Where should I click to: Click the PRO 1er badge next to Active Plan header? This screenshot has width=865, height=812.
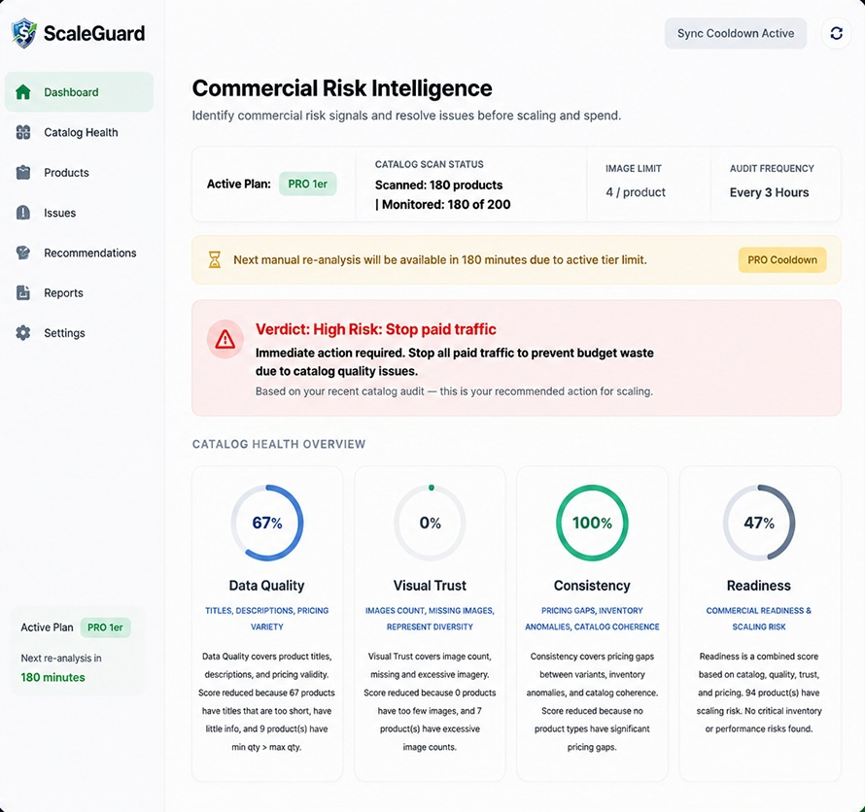[x=307, y=184]
